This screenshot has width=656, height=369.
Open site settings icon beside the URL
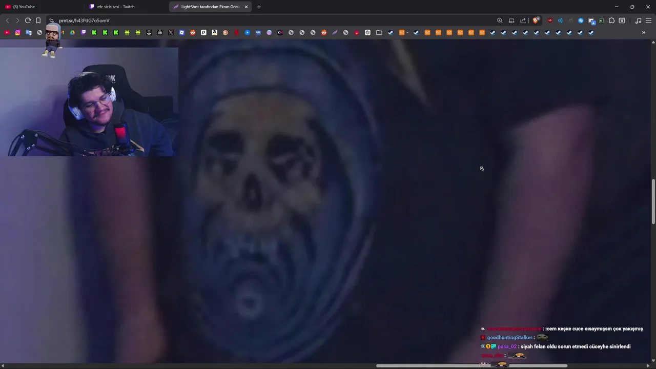[x=51, y=20]
